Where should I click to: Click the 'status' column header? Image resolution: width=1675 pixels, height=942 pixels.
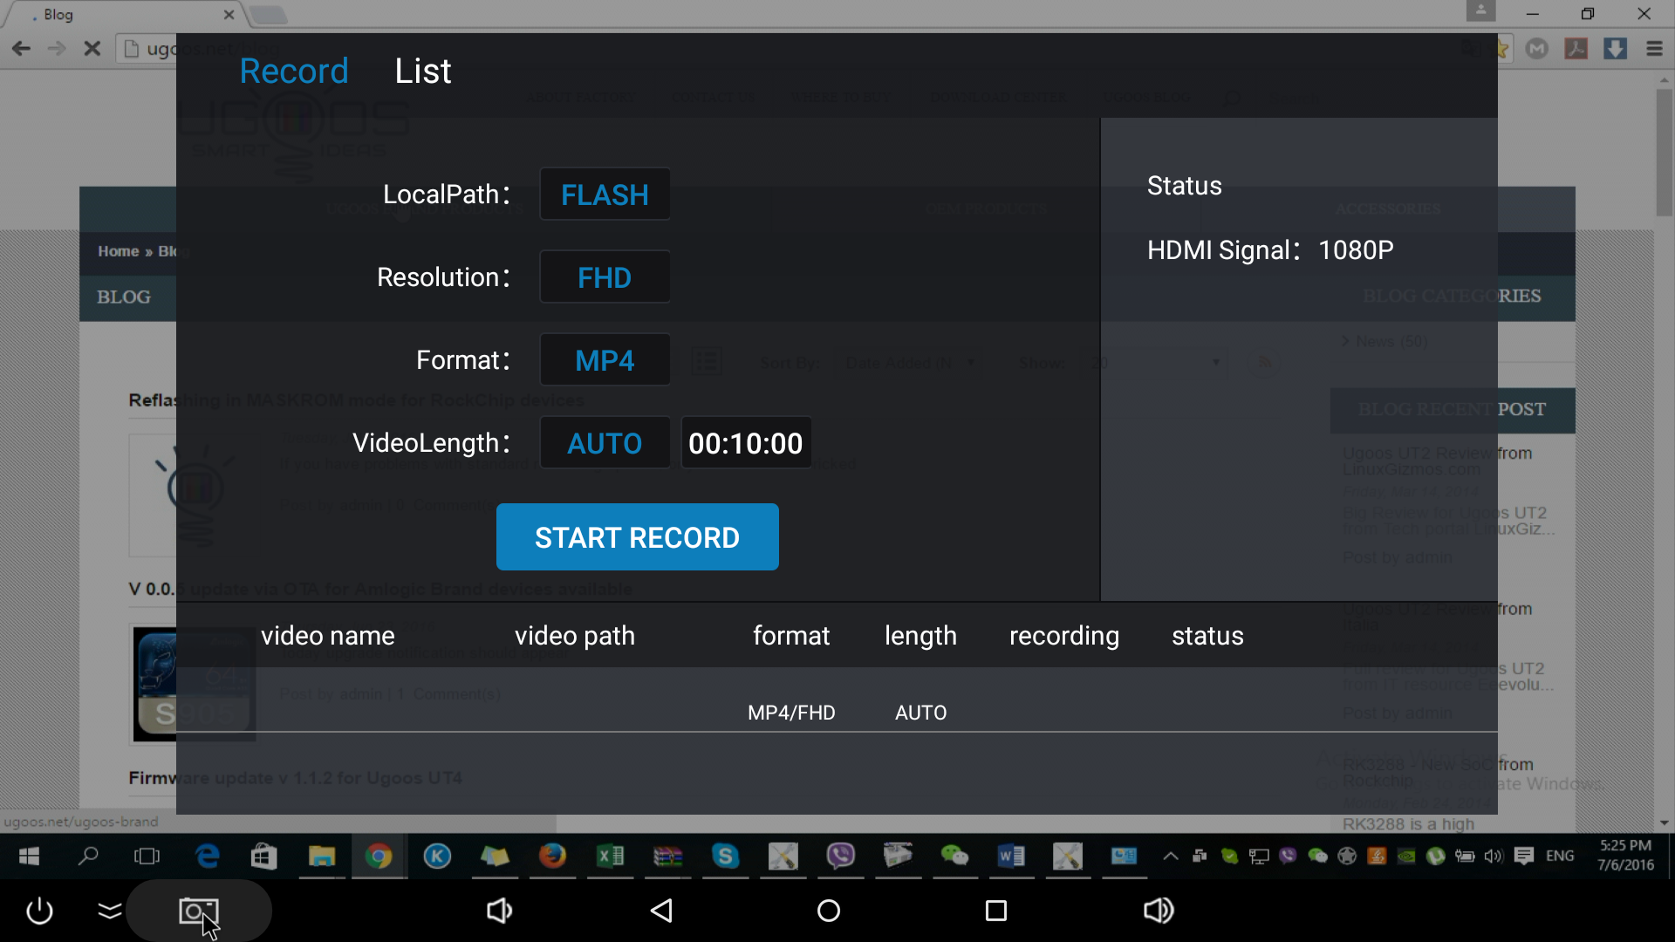point(1207,636)
